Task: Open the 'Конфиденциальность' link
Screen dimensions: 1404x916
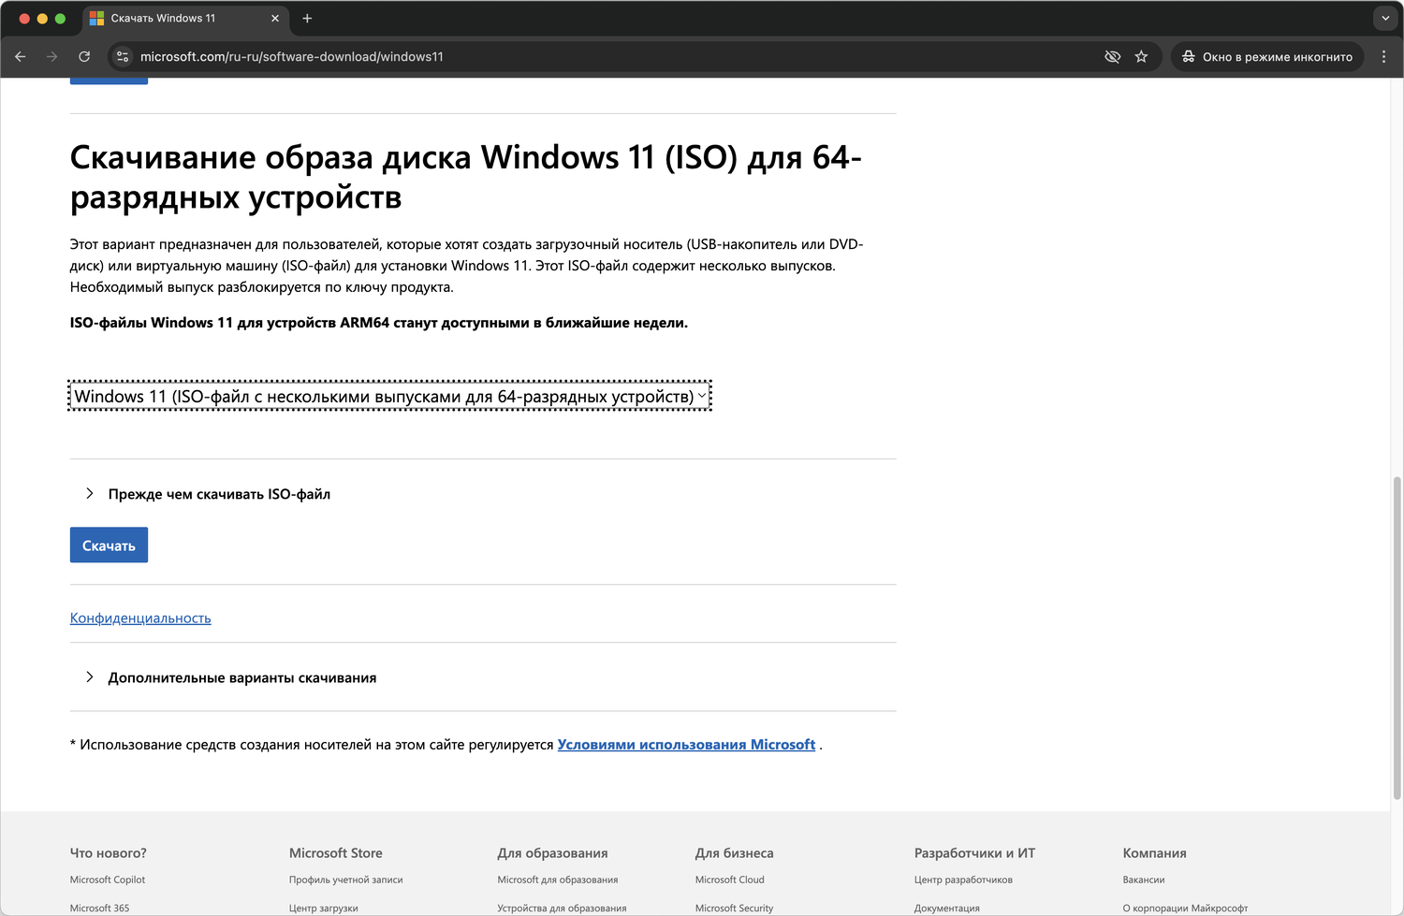Action: coord(140,618)
